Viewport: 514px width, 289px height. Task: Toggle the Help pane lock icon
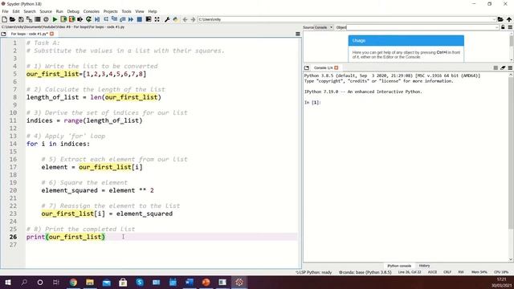click(x=504, y=27)
